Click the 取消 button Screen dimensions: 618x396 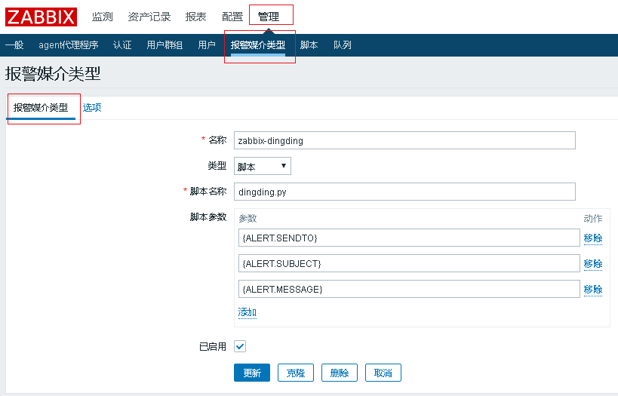pos(383,373)
